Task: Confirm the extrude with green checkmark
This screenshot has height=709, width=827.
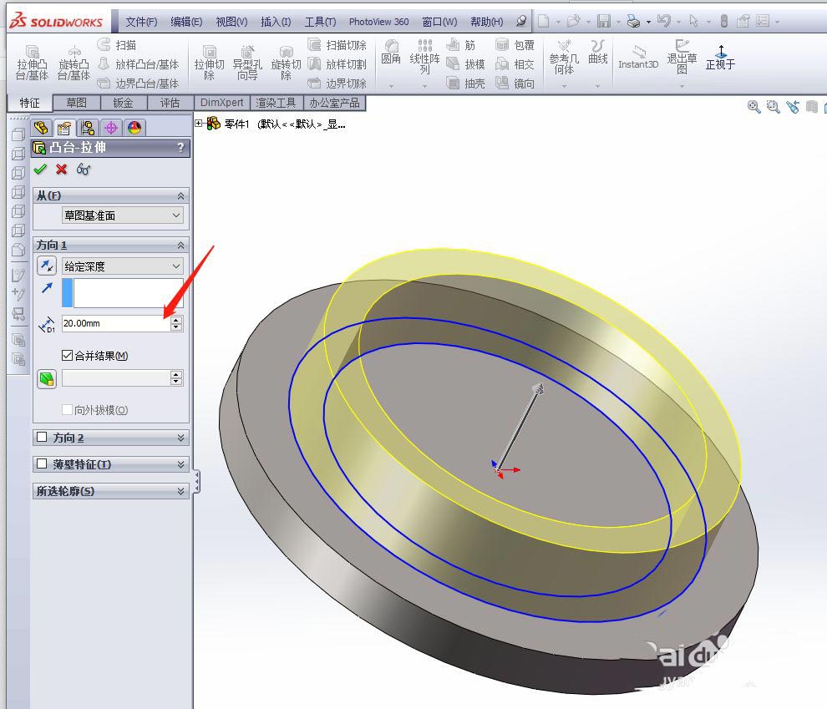Action: click(40, 170)
